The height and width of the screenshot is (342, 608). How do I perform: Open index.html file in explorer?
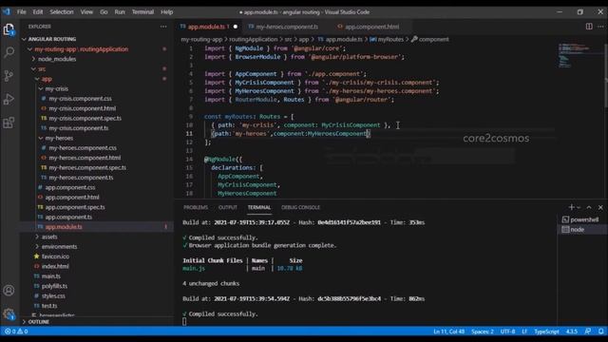coord(55,266)
